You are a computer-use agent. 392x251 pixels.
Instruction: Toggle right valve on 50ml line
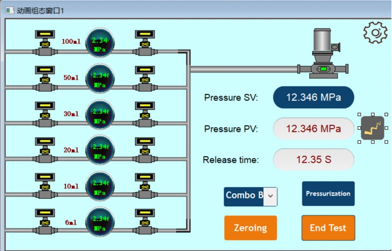[x=145, y=79]
